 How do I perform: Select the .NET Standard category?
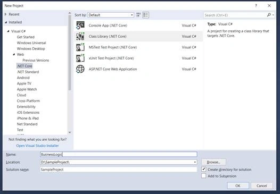28,72
